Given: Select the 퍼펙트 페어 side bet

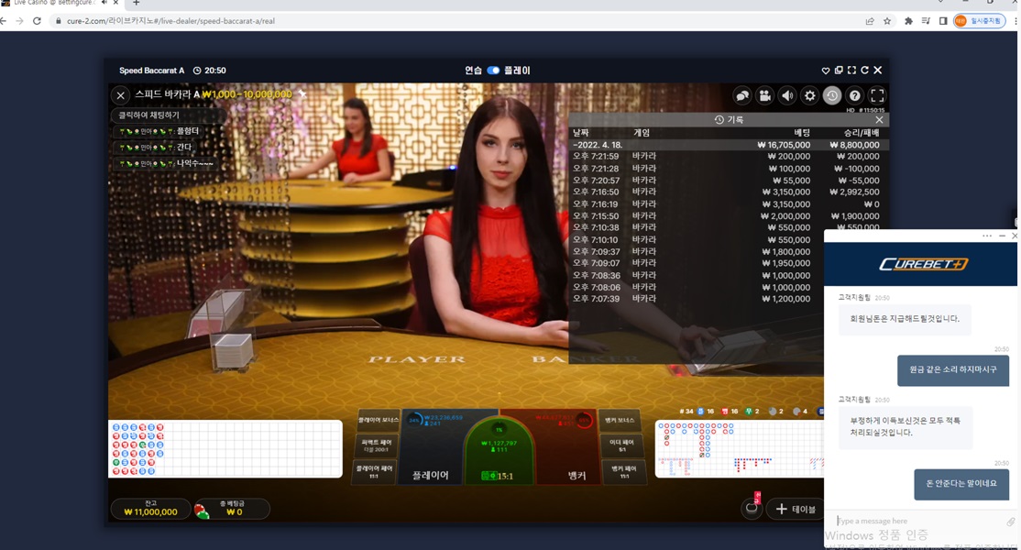Looking at the screenshot, I should pos(377,445).
